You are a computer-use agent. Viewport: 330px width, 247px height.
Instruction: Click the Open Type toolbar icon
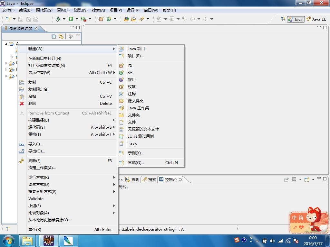126,19
